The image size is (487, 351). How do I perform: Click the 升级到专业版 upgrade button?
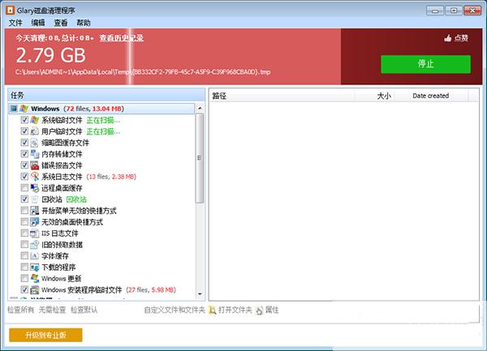point(45,335)
